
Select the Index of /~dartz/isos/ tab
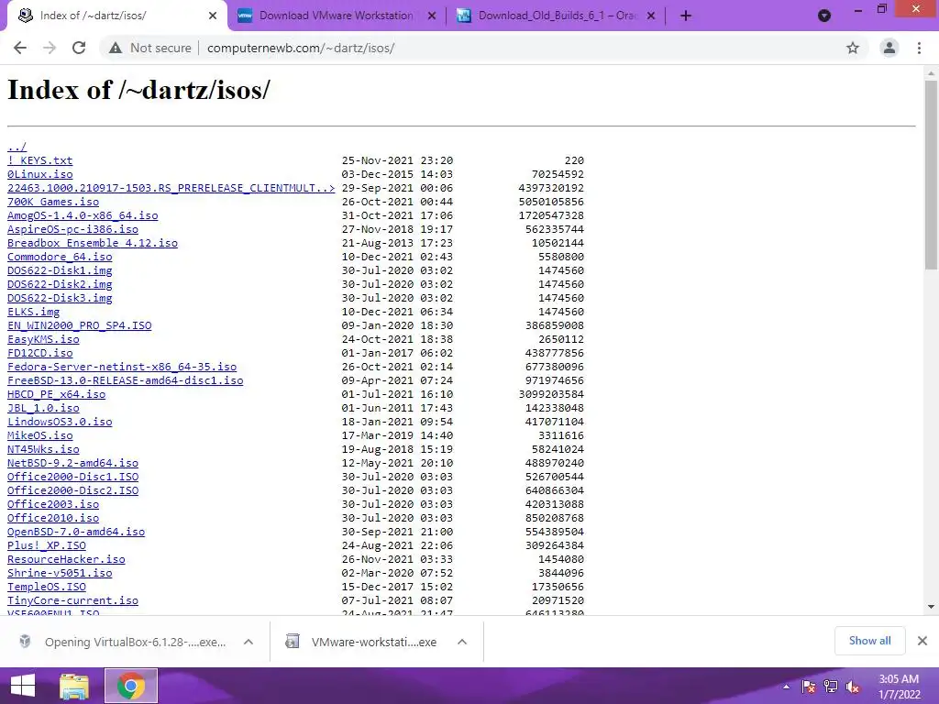(116, 16)
